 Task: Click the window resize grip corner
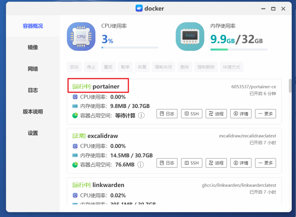pos(289,210)
